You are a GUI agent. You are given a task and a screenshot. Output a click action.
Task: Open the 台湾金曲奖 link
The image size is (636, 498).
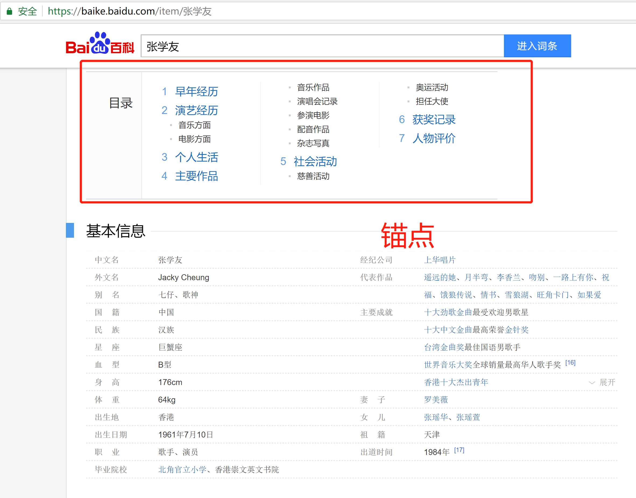click(x=444, y=347)
